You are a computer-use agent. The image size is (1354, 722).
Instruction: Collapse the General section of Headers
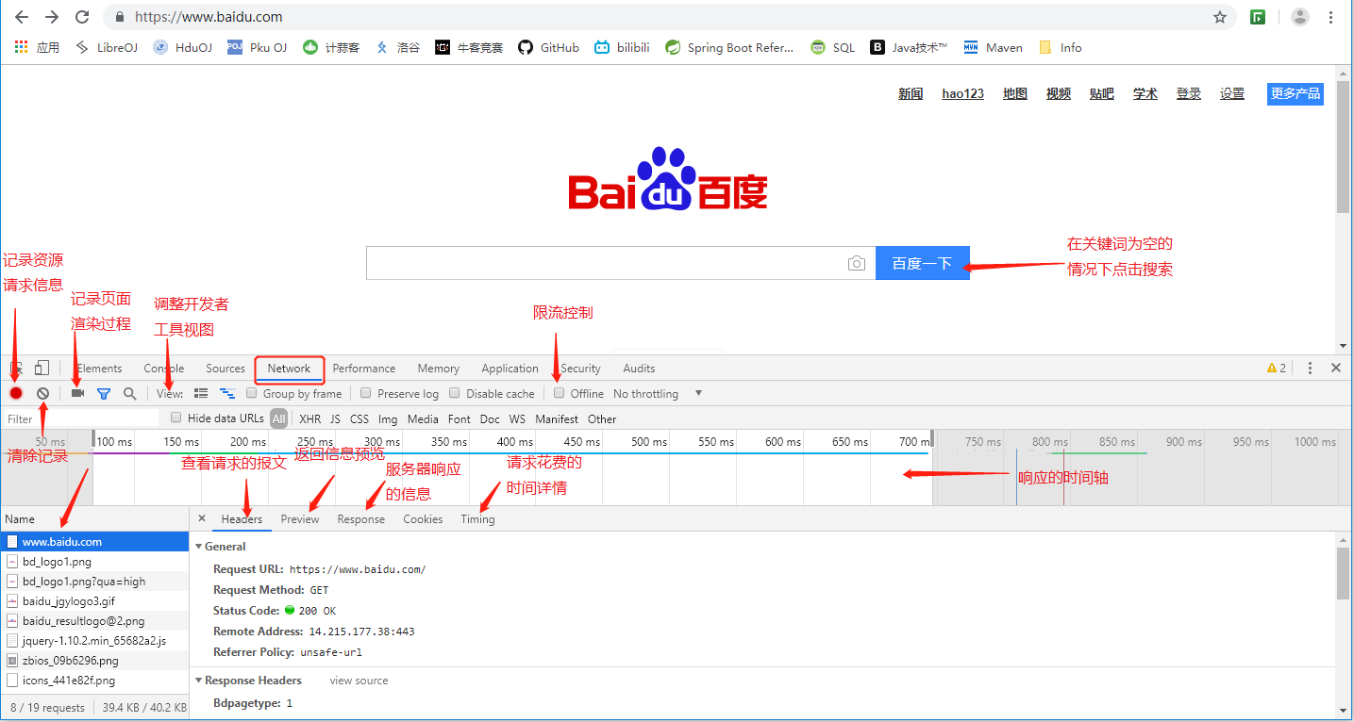(198, 546)
